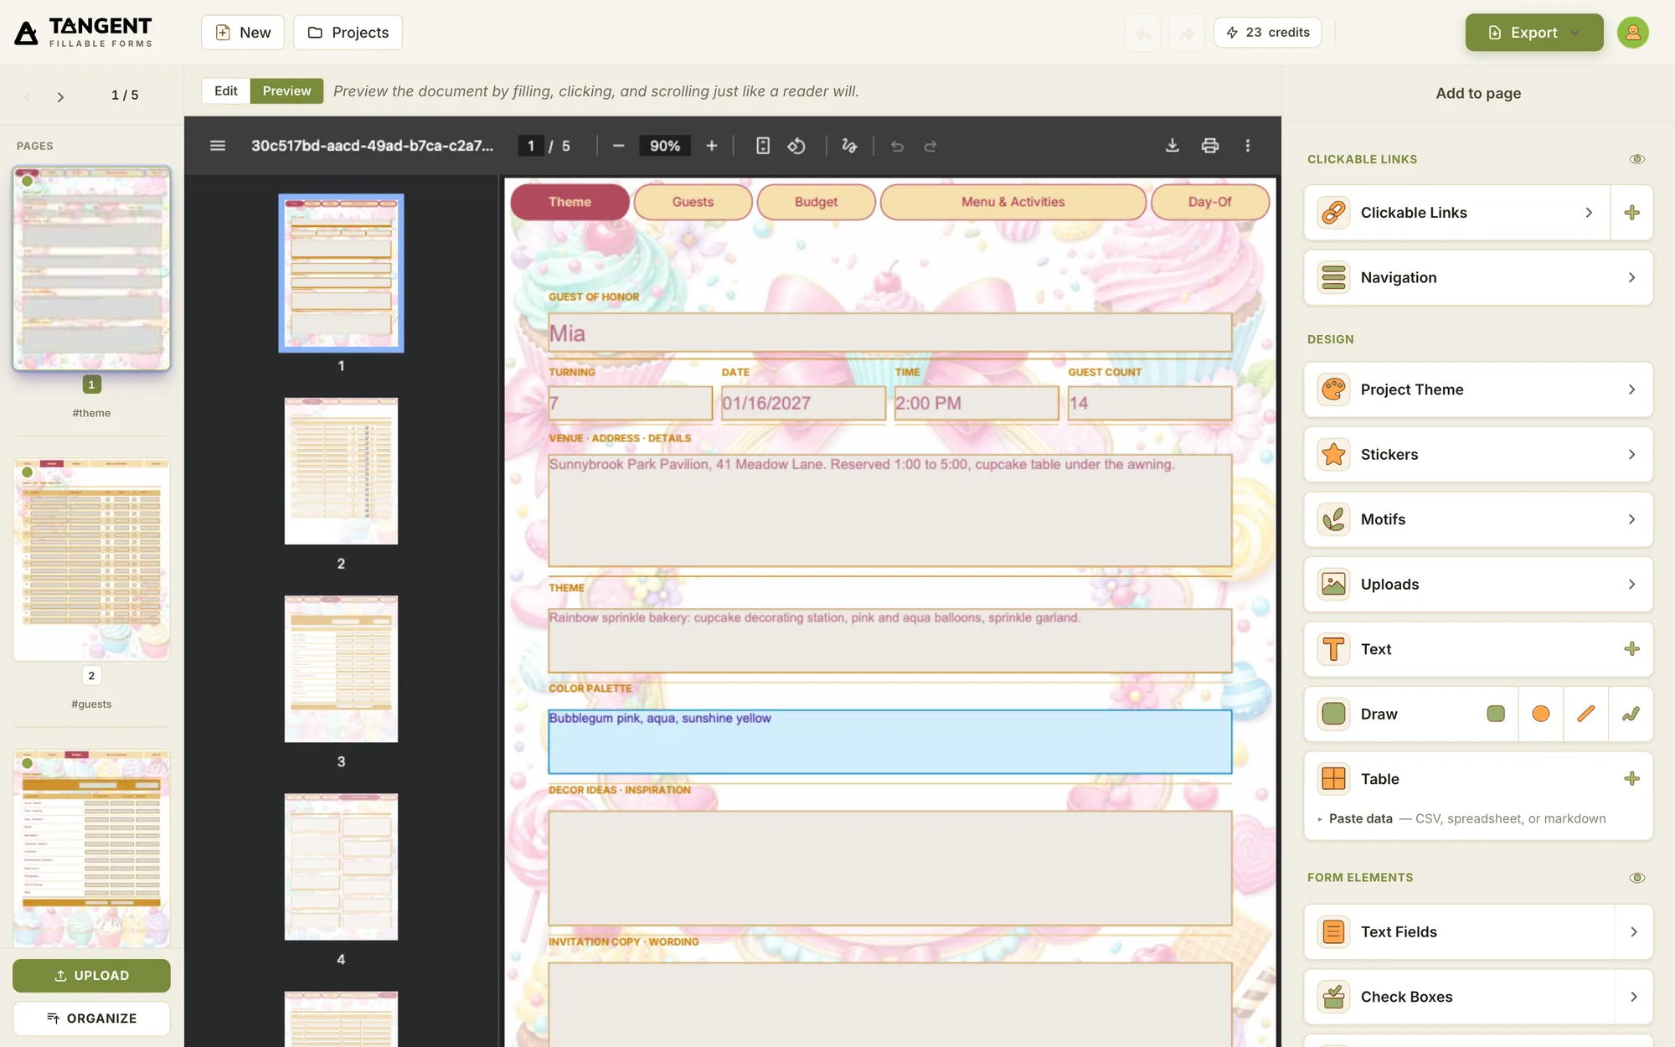
Task: Click the PDF viewer redo icon
Action: pyautogui.click(x=930, y=146)
